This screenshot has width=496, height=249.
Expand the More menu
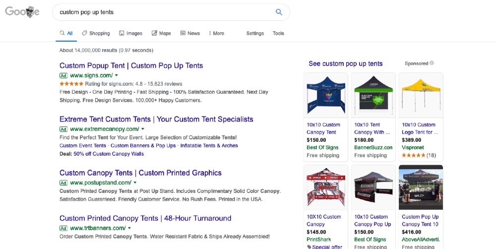(216, 33)
